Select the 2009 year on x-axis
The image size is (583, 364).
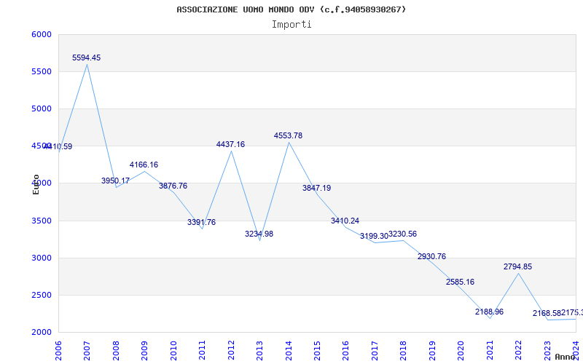(x=144, y=351)
